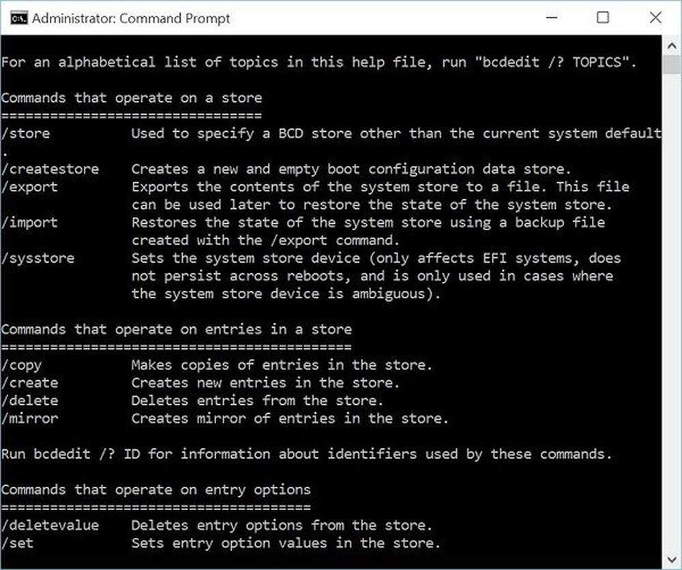Image resolution: width=682 pixels, height=570 pixels.
Task: Click the /store command text
Action: tap(26, 134)
